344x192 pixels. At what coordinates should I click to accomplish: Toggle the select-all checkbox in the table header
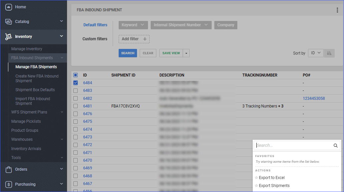75,75
